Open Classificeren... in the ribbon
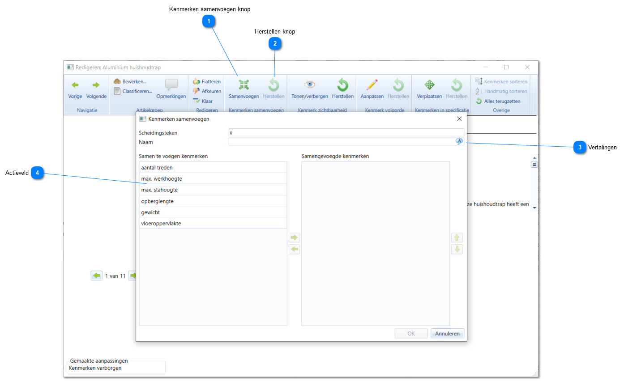 (133, 91)
